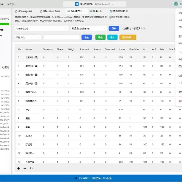Click the icon in the blue status bar

click(x=76, y=178)
